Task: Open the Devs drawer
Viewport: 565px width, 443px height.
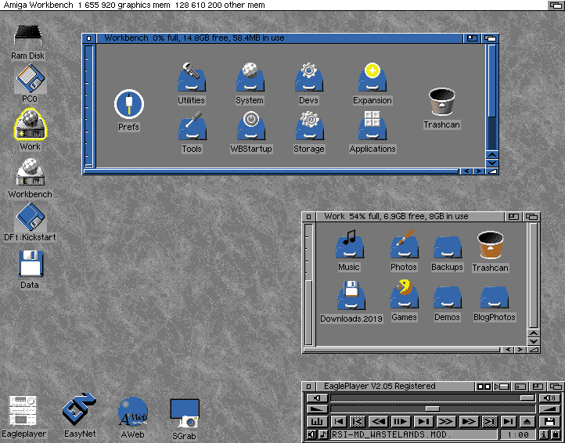Action: coord(309,84)
